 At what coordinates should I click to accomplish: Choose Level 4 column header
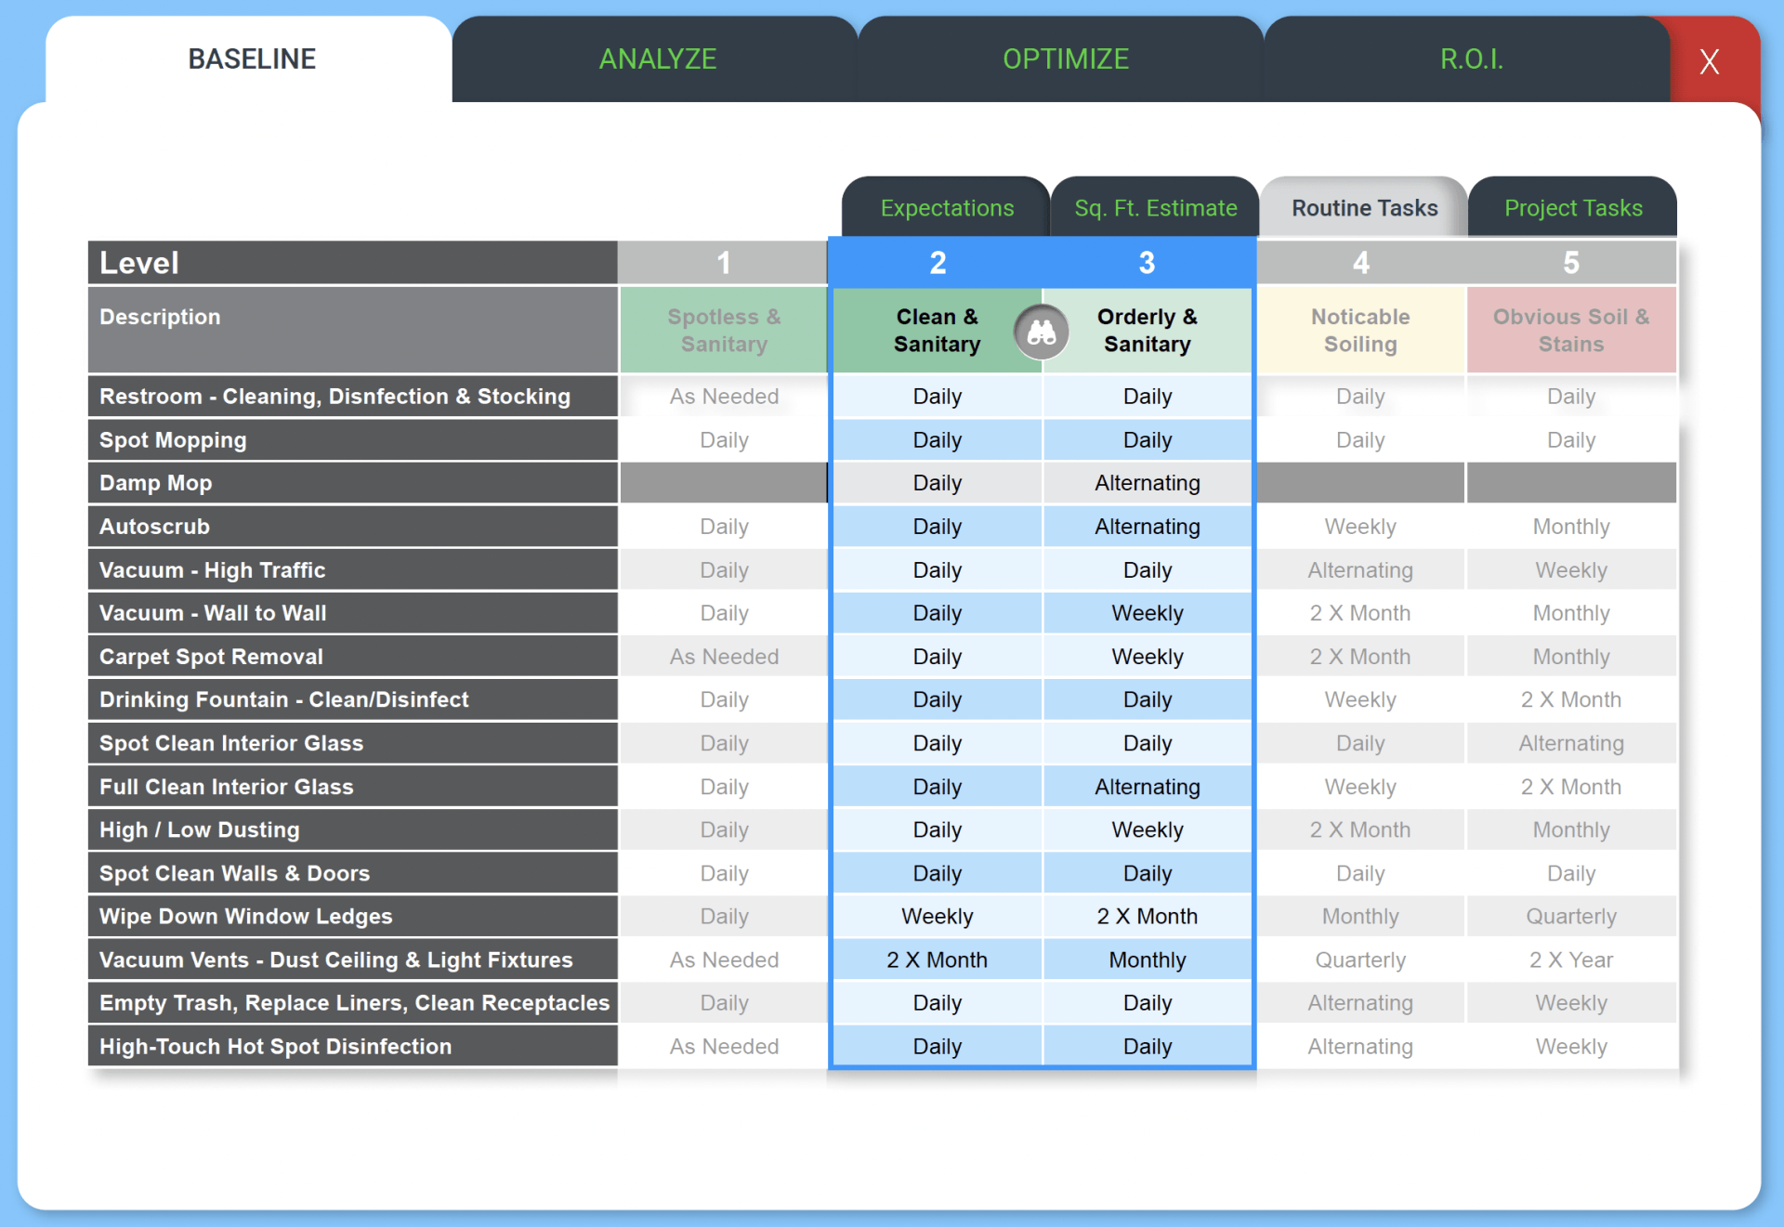tap(1360, 263)
